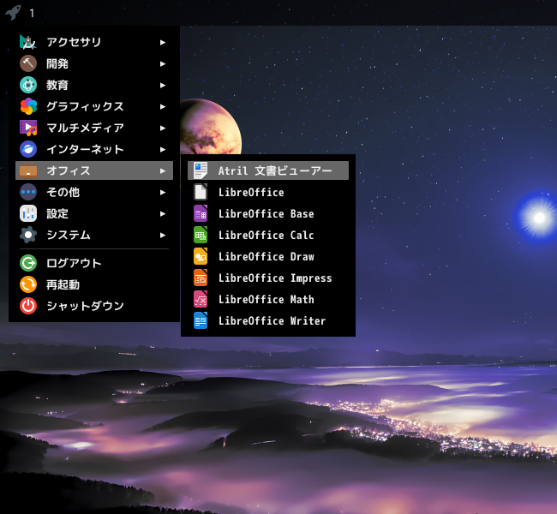Click the green LibreOffice Calc icon
The width and height of the screenshot is (557, 514).
[201, 235]
